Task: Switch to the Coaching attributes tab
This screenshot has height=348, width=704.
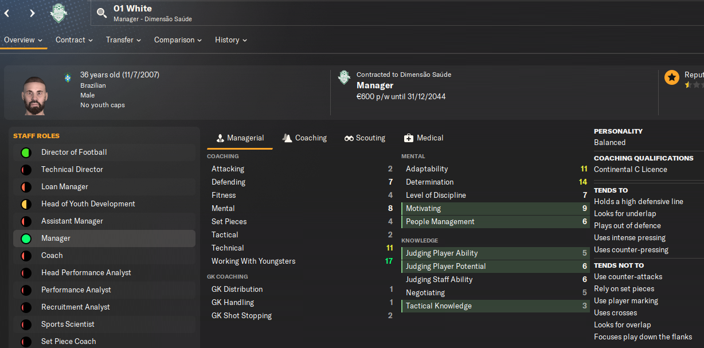Action: [304, 138]
